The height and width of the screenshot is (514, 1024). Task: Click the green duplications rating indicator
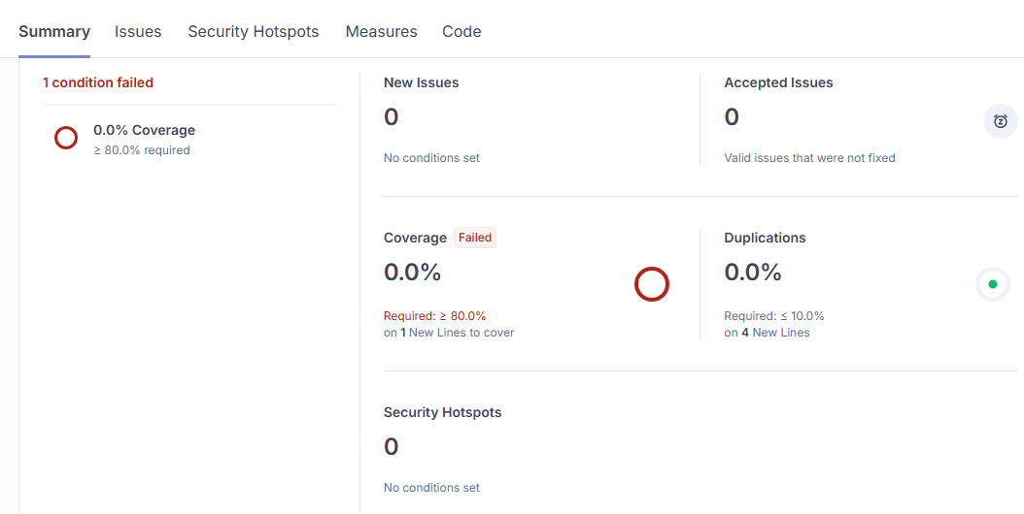[992, 284]
